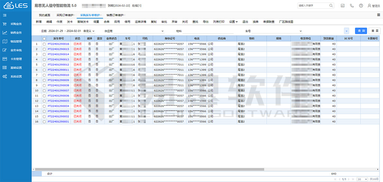This screenshot has height=182, width=383.
Task: Toggle the select-all checkbox in table header
Action: tap(44, 38)
